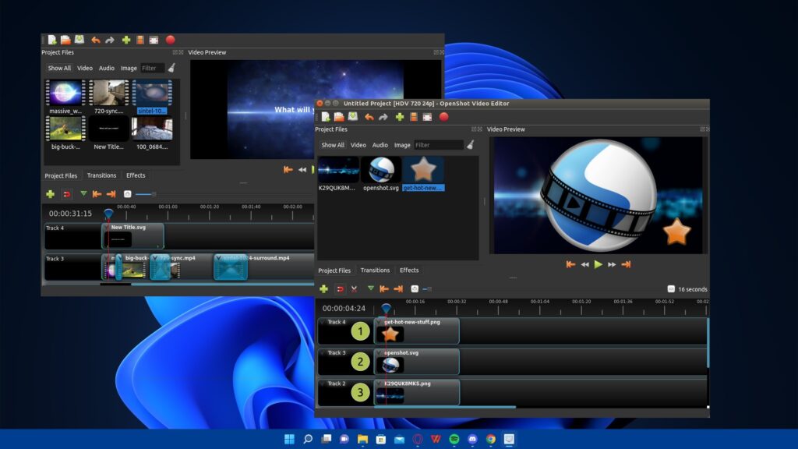This screenshot has width=798, height=449.
Task: Click New Project icon in front OpenShot window
Action: [326, 117]
